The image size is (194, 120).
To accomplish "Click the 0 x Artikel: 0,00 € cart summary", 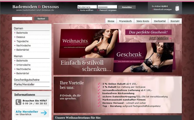I will tap(160, 6).
